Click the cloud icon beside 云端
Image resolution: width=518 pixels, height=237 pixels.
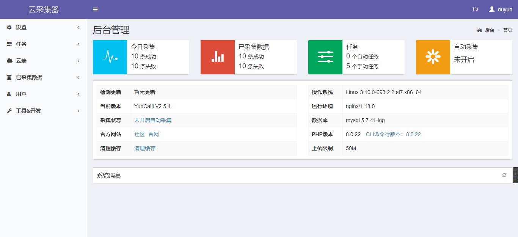9,61
